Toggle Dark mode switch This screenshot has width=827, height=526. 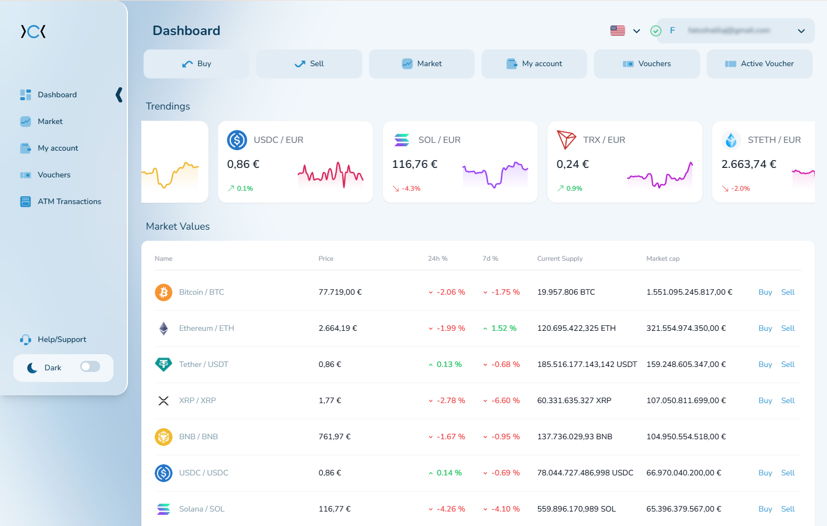90,368
